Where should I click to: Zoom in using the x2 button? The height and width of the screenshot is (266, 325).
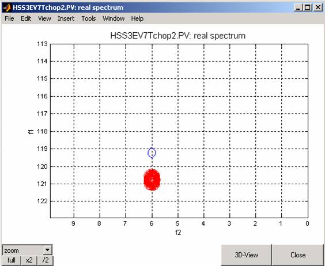[29, 260]
